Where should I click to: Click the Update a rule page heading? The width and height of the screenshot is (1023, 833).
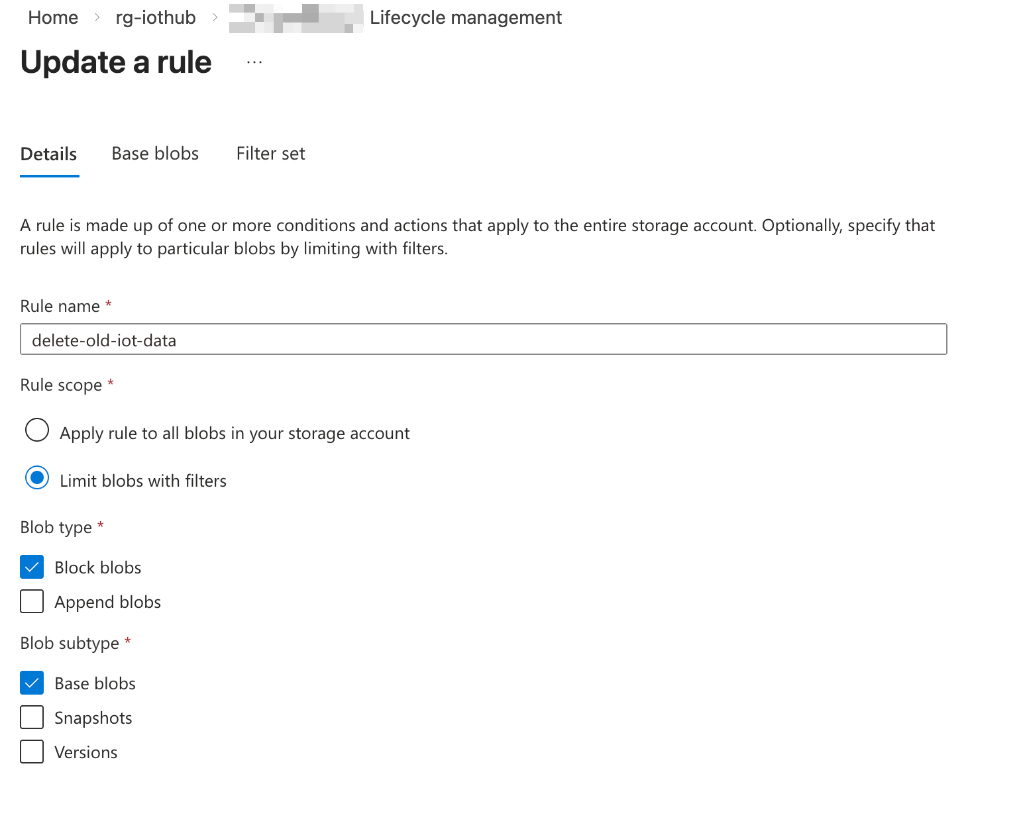pyautogui.click(x=116, y=62)
